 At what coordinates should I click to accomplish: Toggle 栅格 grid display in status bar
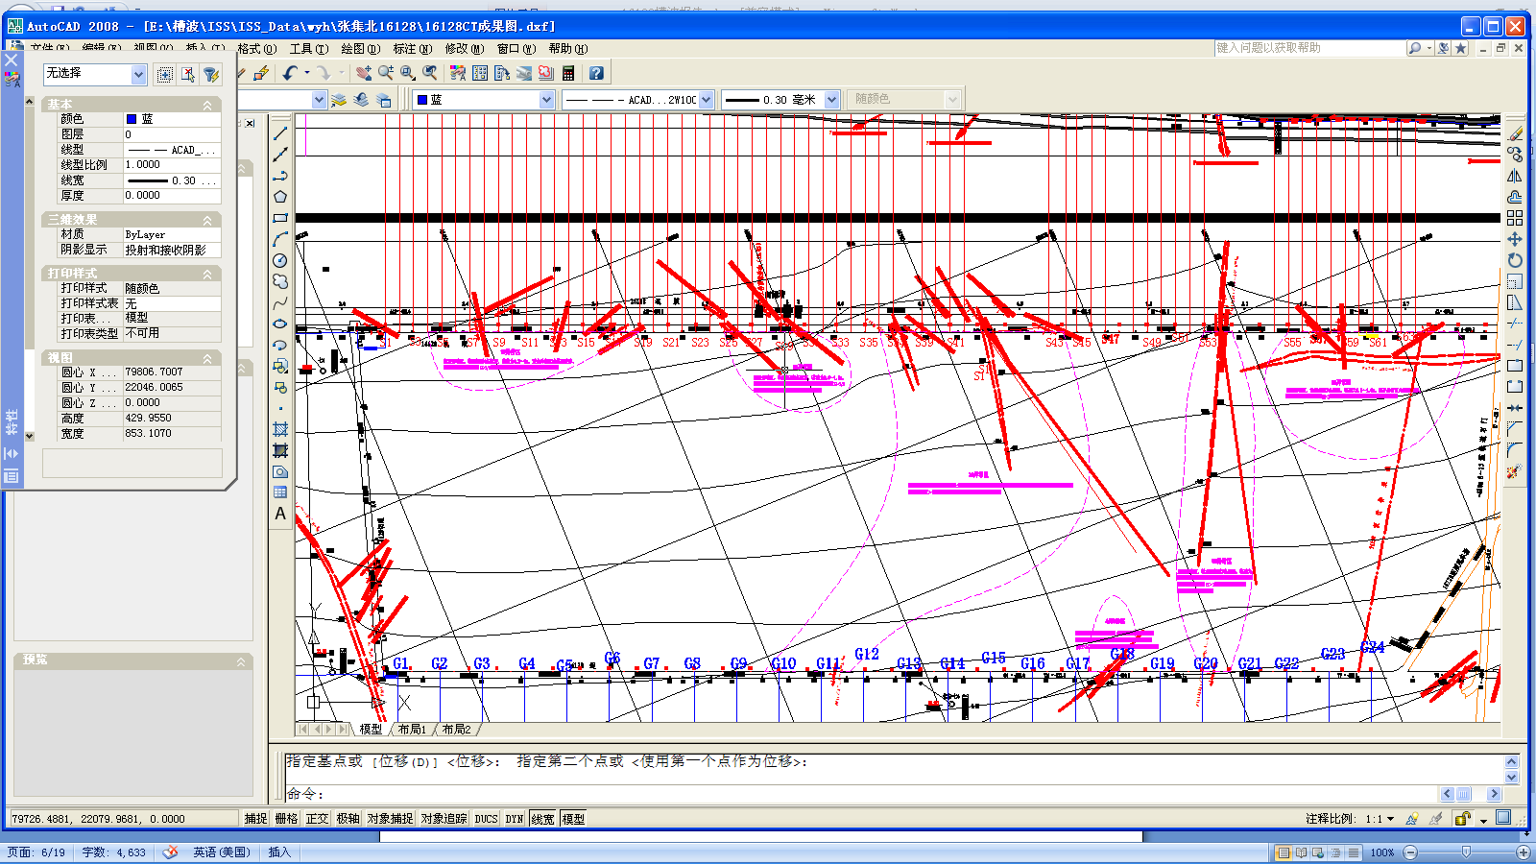(x=286, y=819)
